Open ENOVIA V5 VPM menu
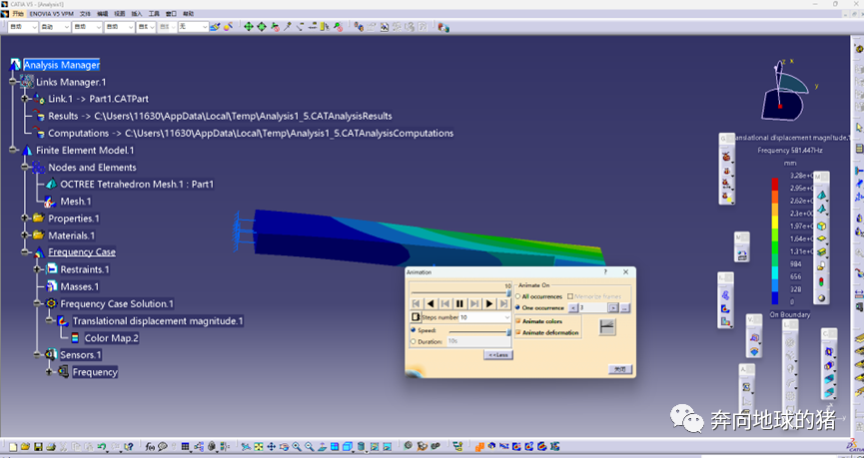The image size is (864, 458). (x=51, y=13)
